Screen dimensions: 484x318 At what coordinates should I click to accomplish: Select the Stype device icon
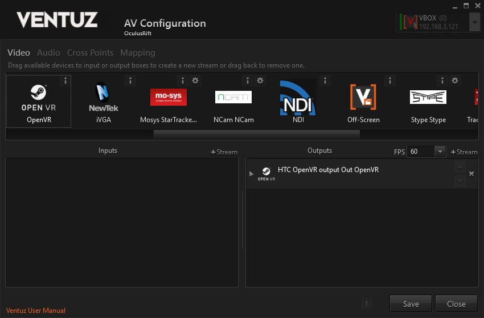pyautogui.click(x=428, y=97)
